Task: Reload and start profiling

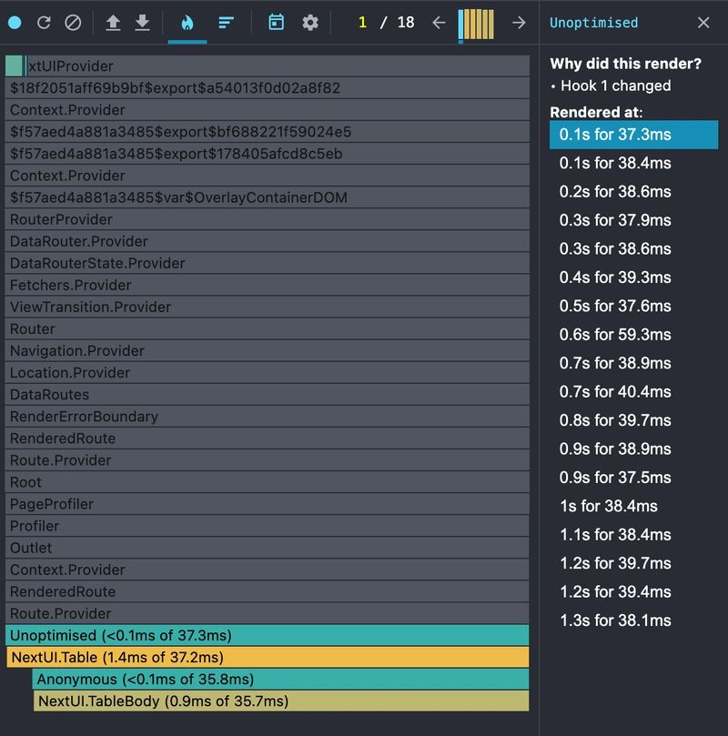Action: tap(44, 23)
